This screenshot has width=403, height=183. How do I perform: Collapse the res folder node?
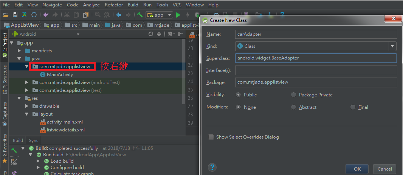(19, 98)
